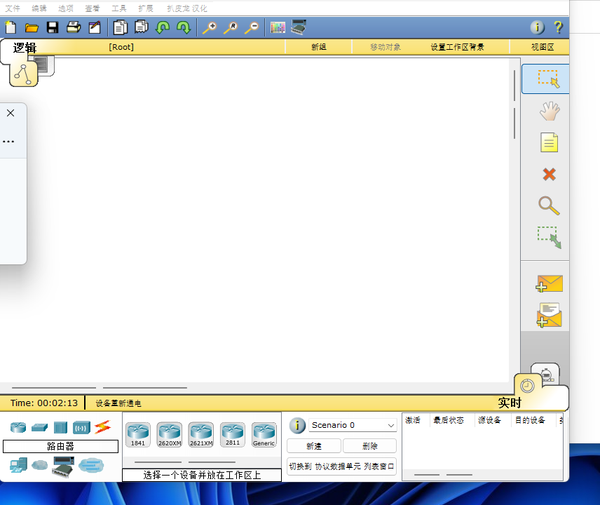Select the Wireless Devices category

tap(81, 427)
